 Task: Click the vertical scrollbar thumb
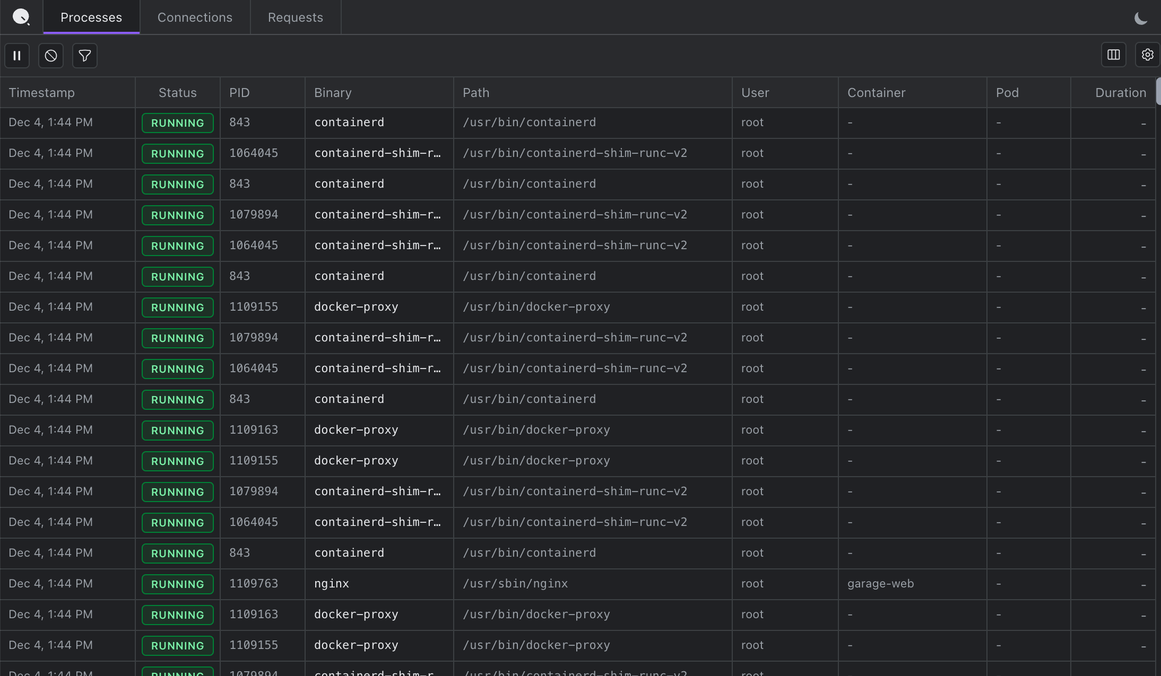coord(1158,91)
